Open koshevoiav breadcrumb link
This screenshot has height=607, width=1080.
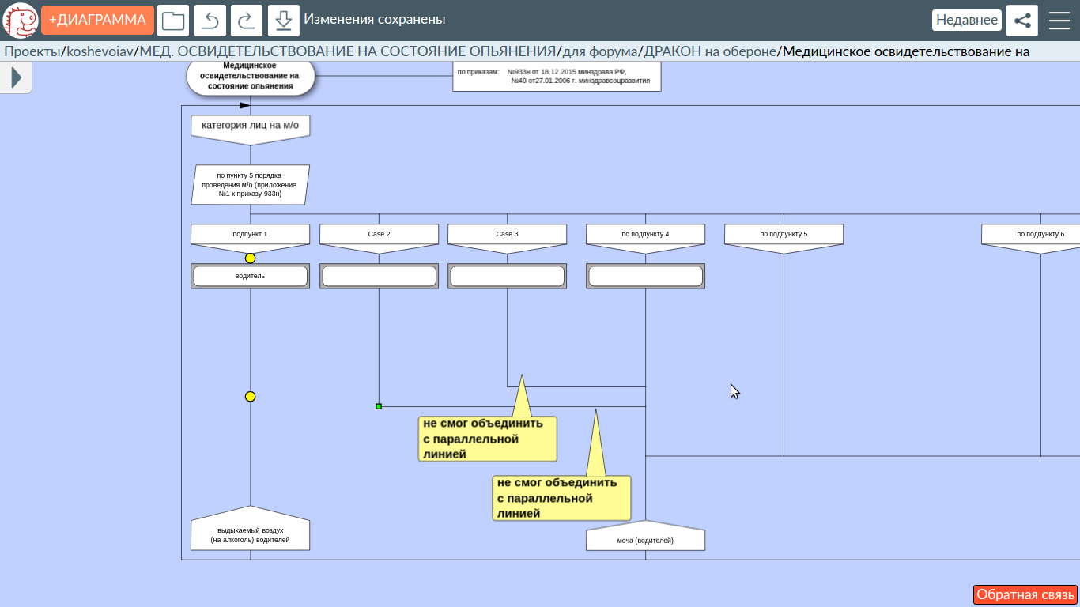[100, 51]
